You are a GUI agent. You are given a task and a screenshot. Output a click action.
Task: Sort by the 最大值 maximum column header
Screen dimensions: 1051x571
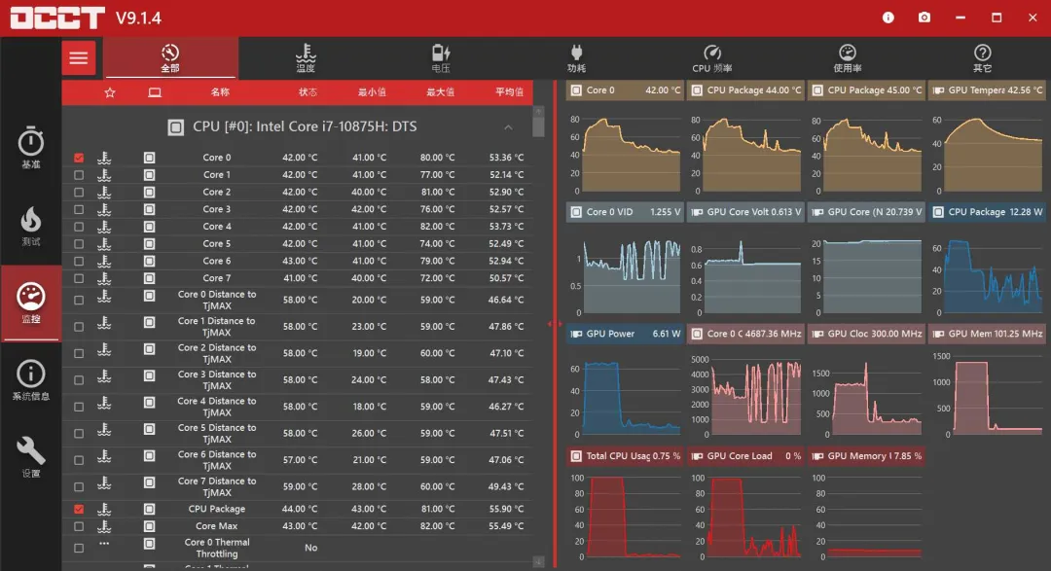(x=441, y=92)
